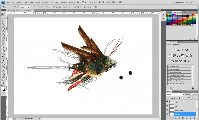Viewport: 199px width, 120px height.
Task: Add a Brightness/Contrast adjustment
Action: (x=174, y=50)
